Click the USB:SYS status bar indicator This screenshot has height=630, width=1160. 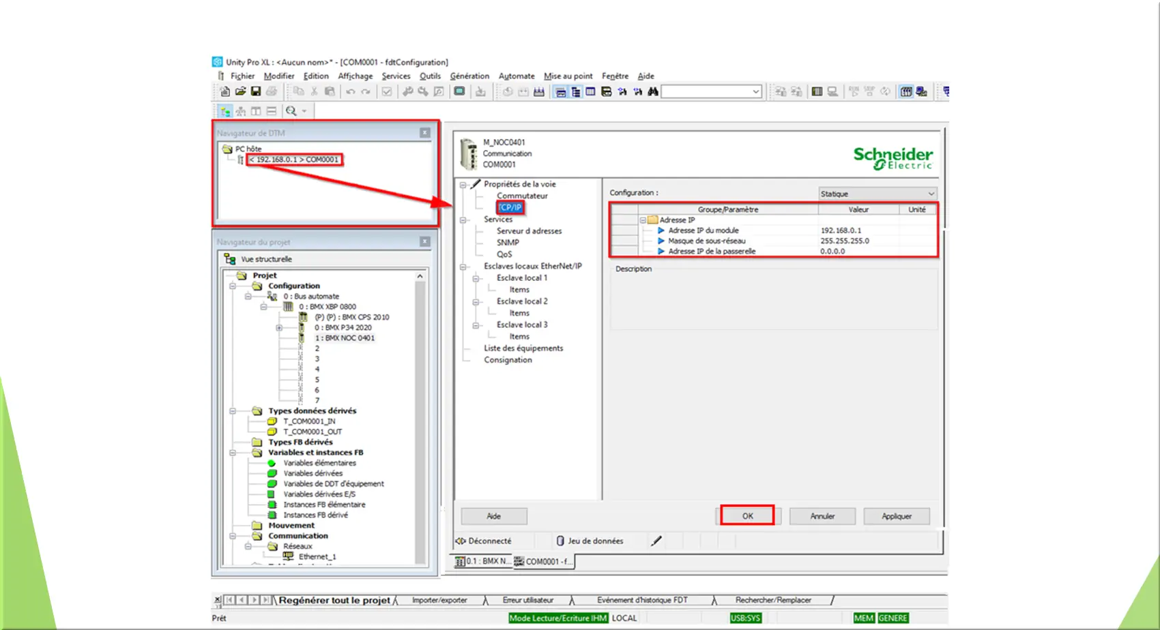[745, 618]
